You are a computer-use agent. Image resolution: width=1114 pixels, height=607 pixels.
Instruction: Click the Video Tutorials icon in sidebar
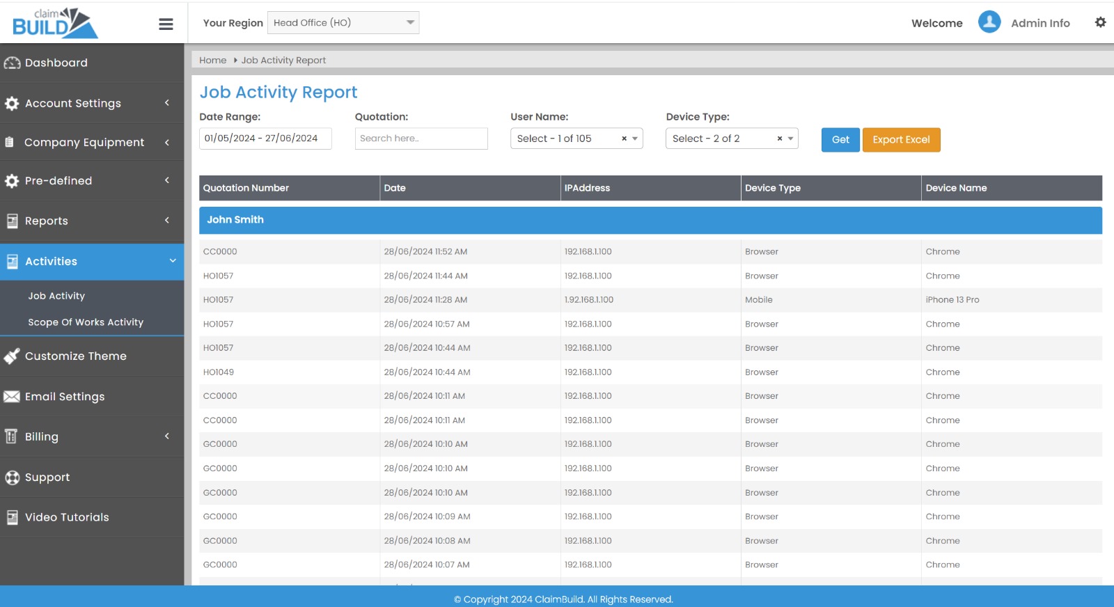(x=12, y=517)
